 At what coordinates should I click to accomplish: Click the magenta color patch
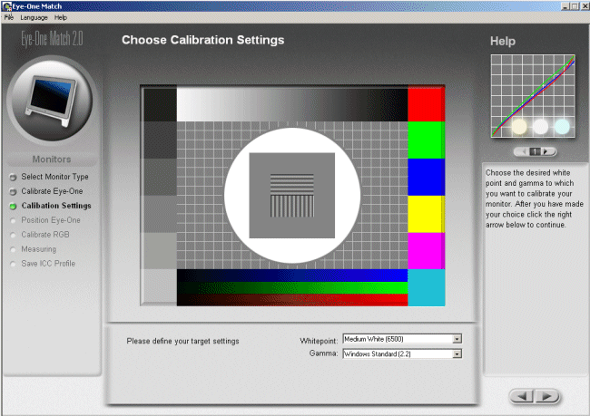426,251
